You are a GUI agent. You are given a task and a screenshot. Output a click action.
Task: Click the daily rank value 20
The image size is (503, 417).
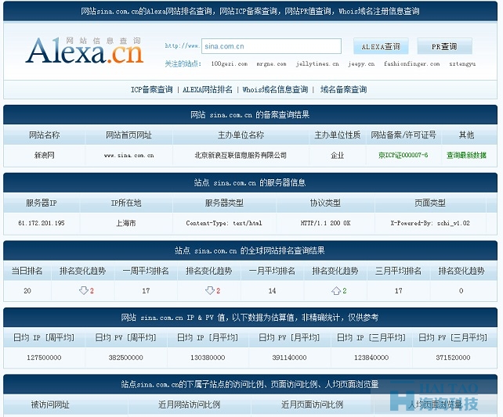[x=27, y=290]
